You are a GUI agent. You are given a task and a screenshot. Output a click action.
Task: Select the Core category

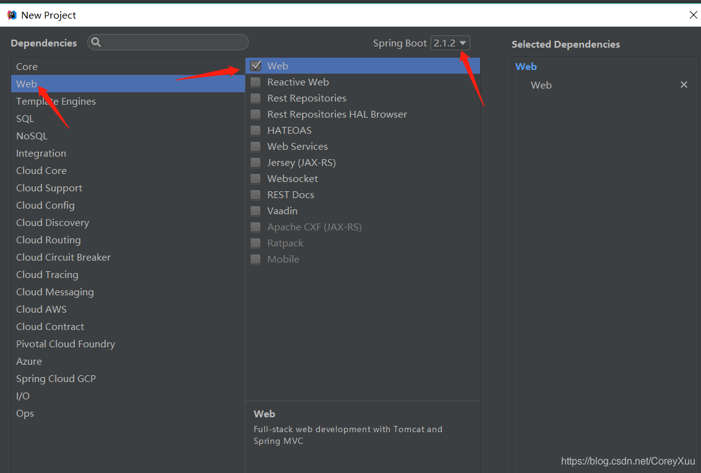[x=128, y=66]
